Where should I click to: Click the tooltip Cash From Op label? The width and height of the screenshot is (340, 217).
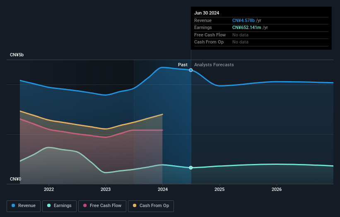point(209,42)
